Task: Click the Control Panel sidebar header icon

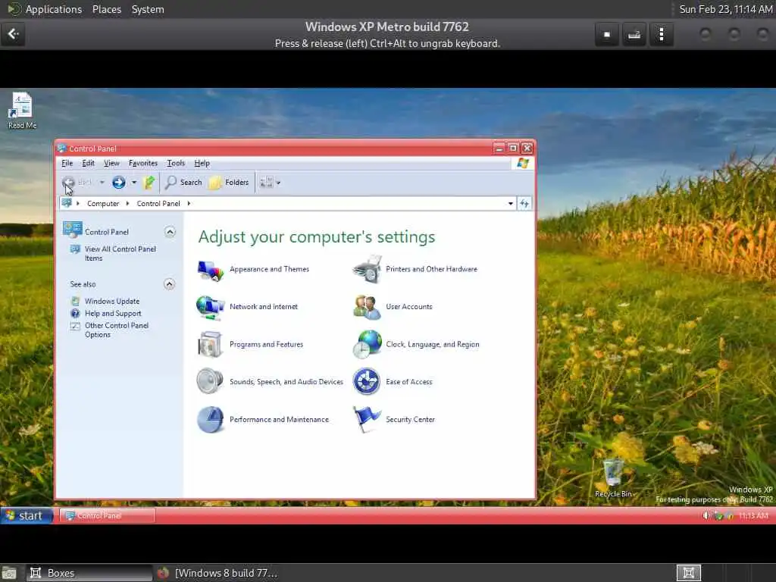Action: 73,230
